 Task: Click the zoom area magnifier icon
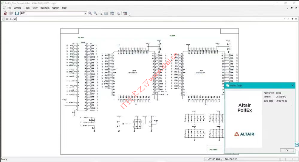coord(100,13)
